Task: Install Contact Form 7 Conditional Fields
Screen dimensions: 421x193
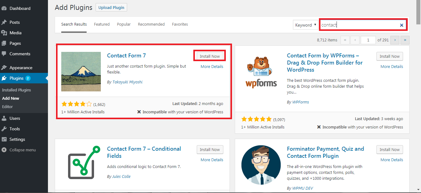Action: coord(210,149)
